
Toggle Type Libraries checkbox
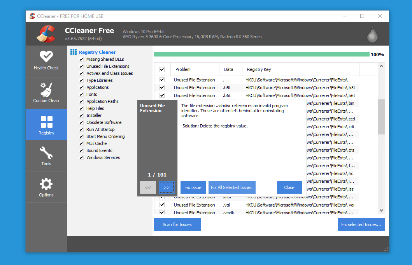(x=81, y=81)
